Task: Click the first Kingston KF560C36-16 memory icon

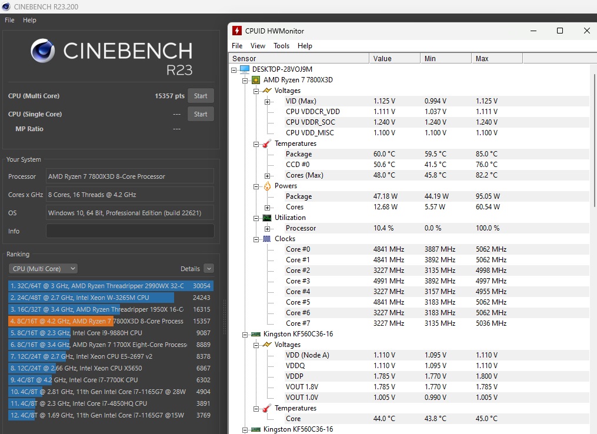Action: (x=256, y=334)
